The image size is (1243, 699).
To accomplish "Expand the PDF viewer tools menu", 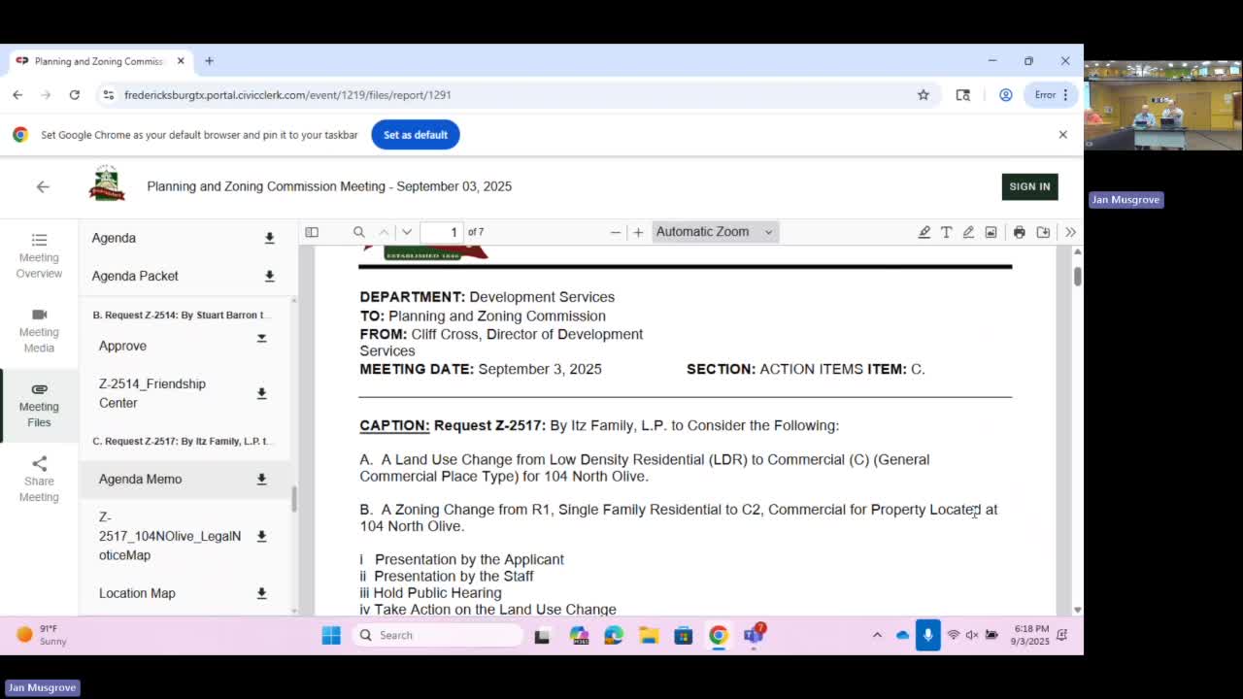I will point(1070,232).
